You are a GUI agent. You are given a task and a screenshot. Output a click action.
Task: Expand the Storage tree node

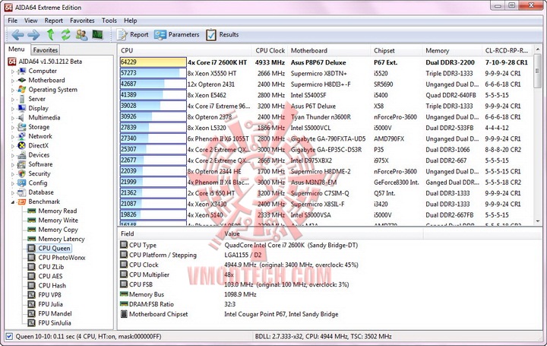(13, 128)
